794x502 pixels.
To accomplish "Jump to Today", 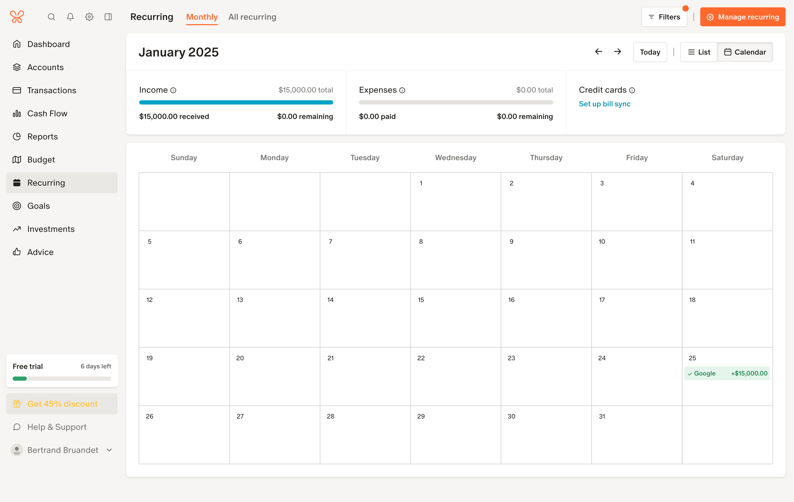I will 650,52.
